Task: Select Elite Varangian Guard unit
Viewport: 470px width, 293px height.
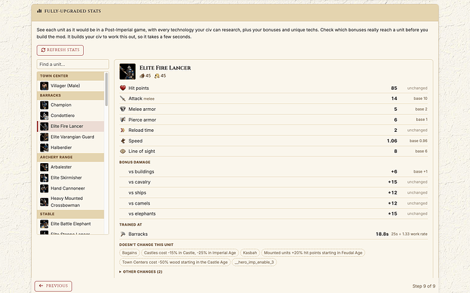Action: [x=70, y=137]
